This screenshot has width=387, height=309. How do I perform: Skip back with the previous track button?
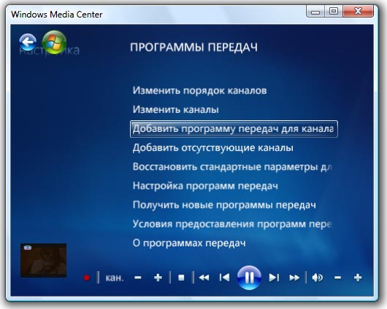(225, 278)
